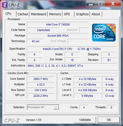The height and width of the screenshot is (126, 123).
Task: Show the Graphics tab
Action: [82, 14]
